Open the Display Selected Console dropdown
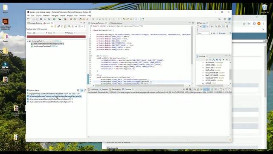This screenshot has width=273, height=154. tap(218, 89)
